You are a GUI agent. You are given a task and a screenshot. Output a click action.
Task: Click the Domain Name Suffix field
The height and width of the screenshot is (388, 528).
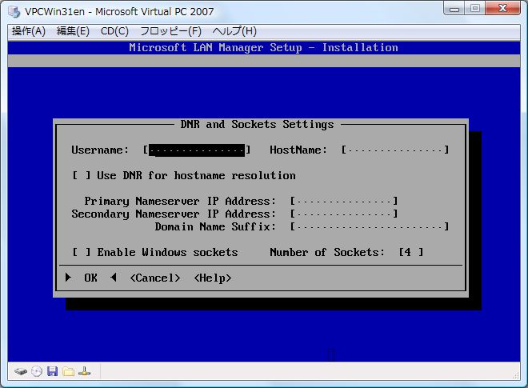370,226
